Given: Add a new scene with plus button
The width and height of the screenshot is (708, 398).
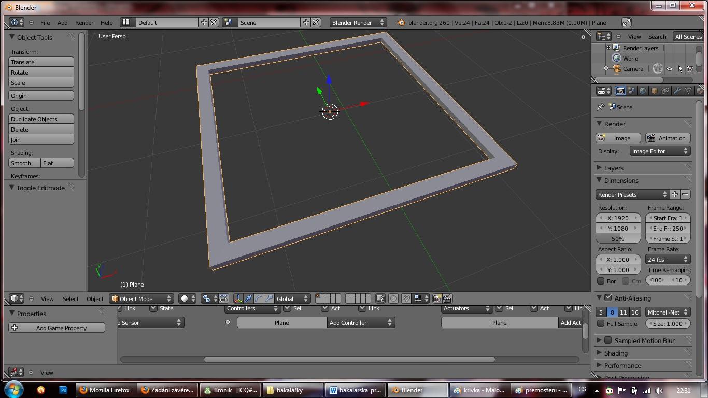Looking at the screenshot, I should [x=306, y=22].
